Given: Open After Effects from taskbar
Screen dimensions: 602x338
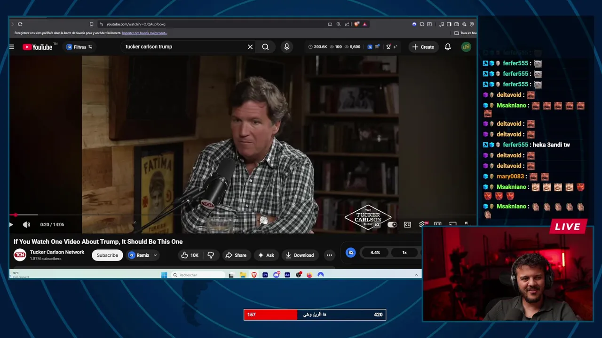Looking at the screenshot, I should click(287, 275).
